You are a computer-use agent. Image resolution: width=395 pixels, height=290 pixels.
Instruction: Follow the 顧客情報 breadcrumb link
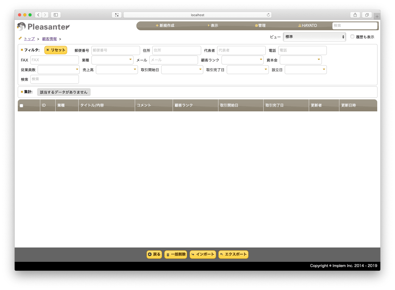click(49, 39)
